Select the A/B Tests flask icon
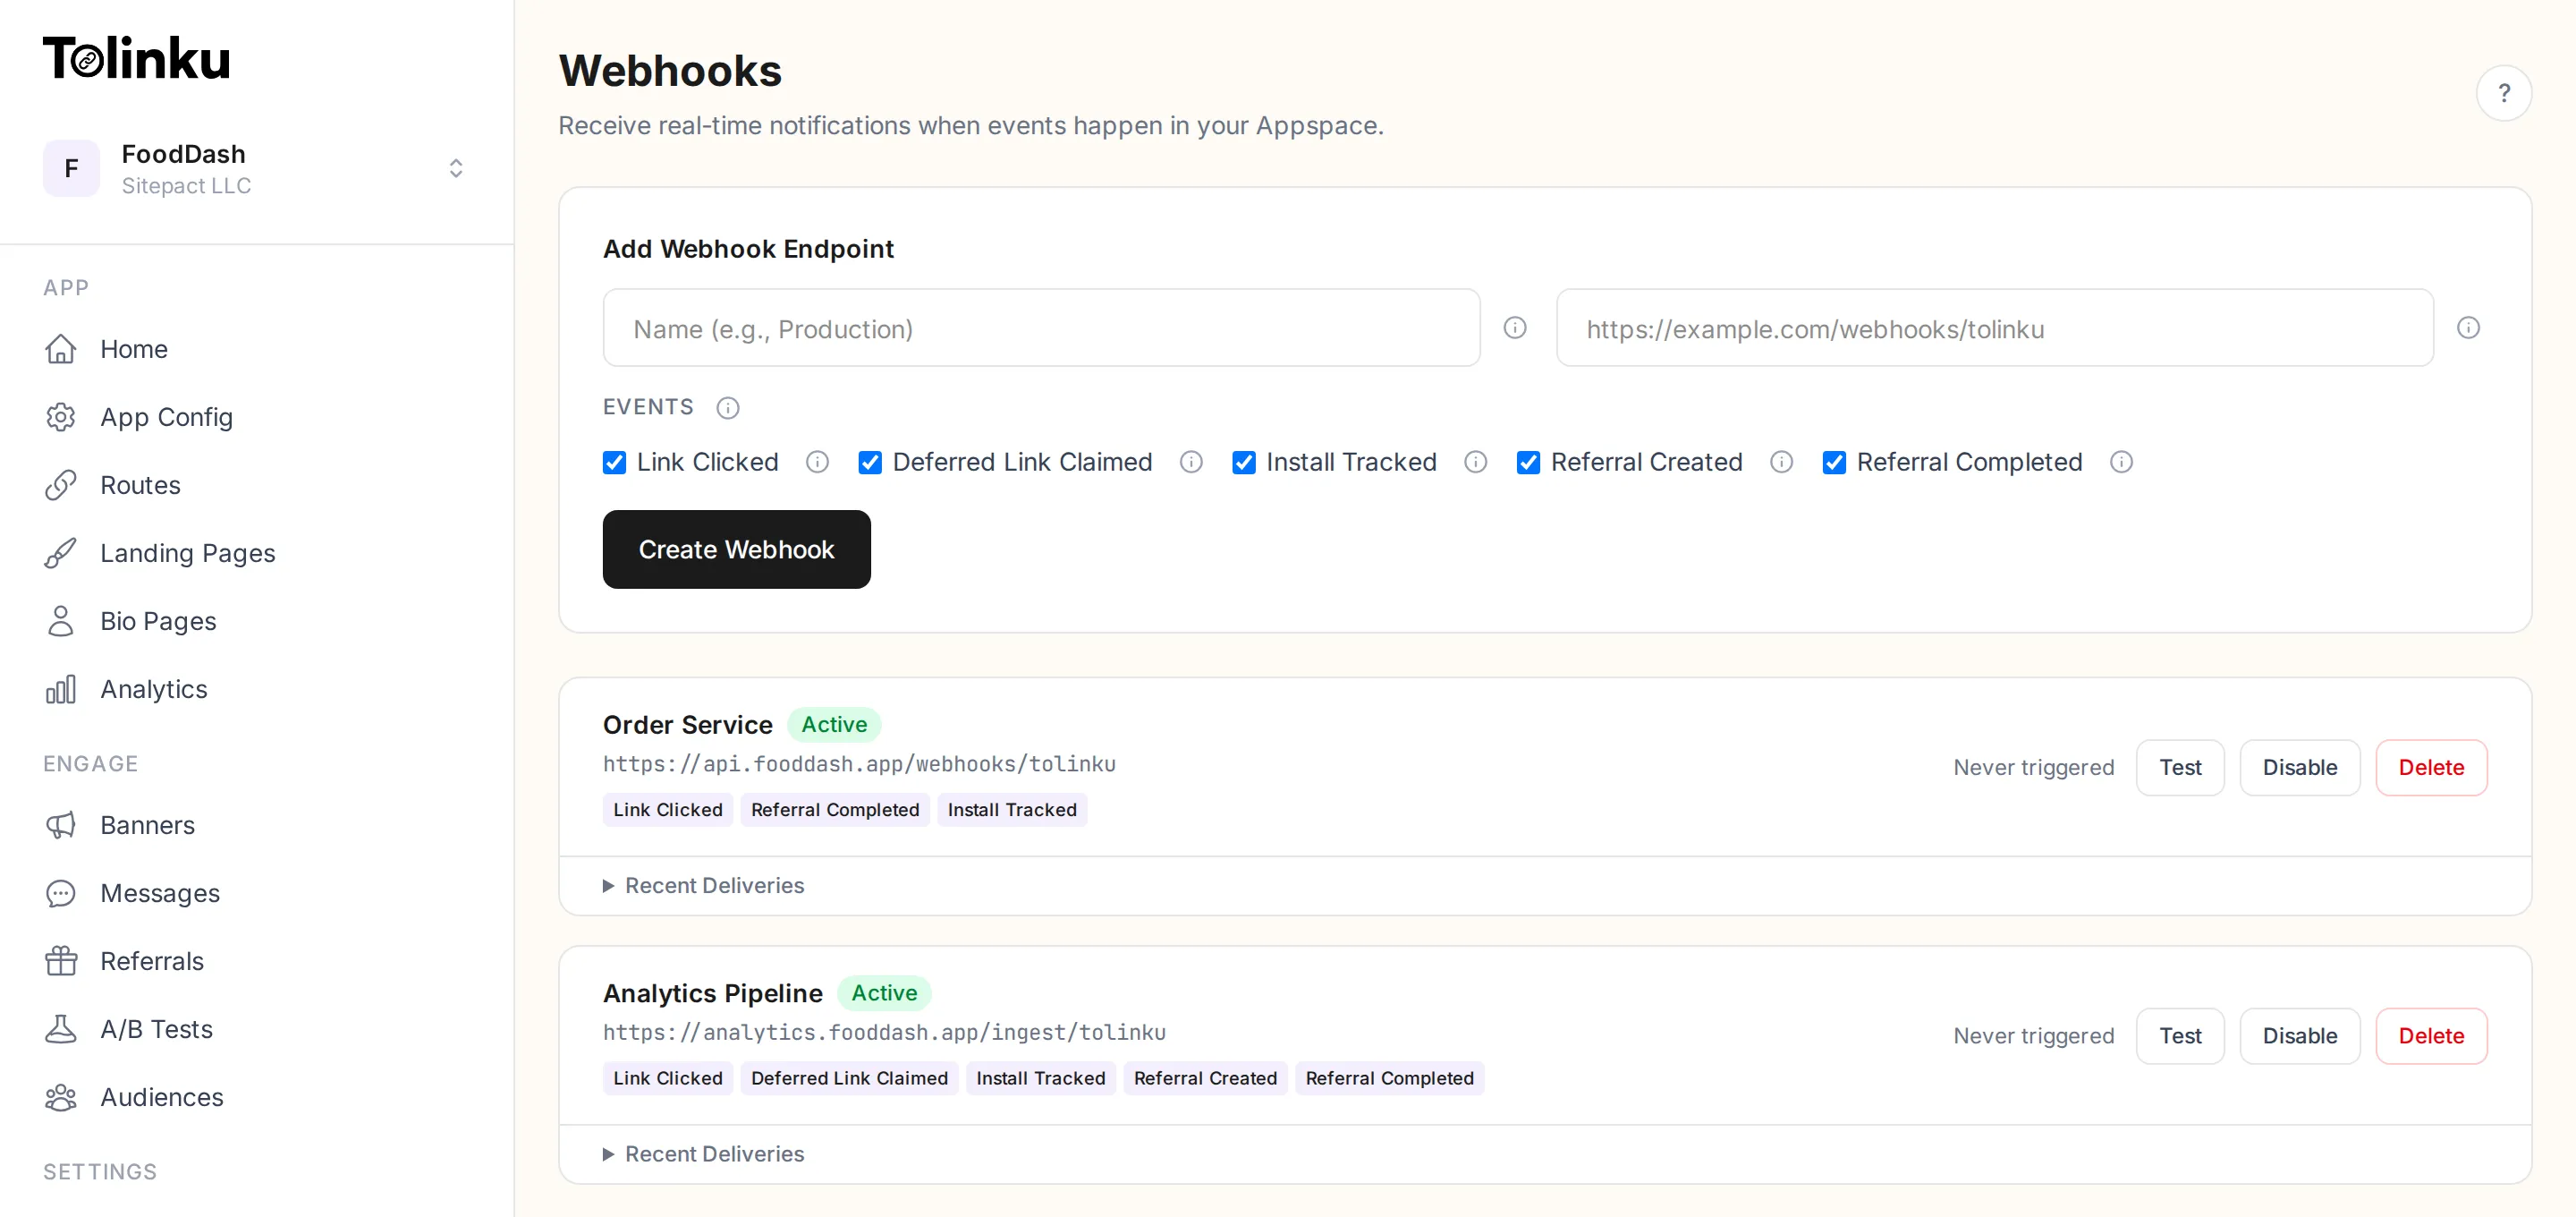 coord(61,1029)
